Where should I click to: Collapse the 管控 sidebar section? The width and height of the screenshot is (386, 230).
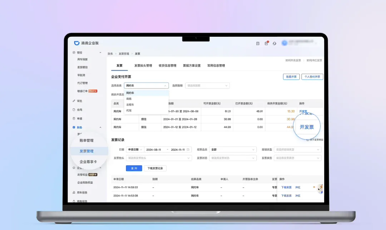(100, 52)
